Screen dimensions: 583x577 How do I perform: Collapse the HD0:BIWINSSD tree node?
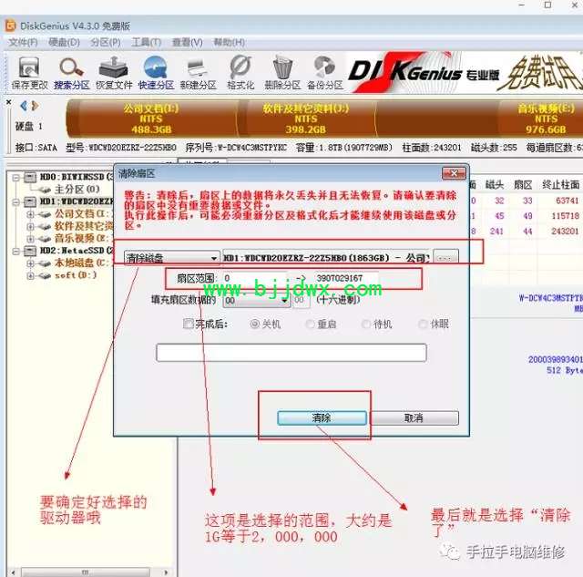point(15,178)
